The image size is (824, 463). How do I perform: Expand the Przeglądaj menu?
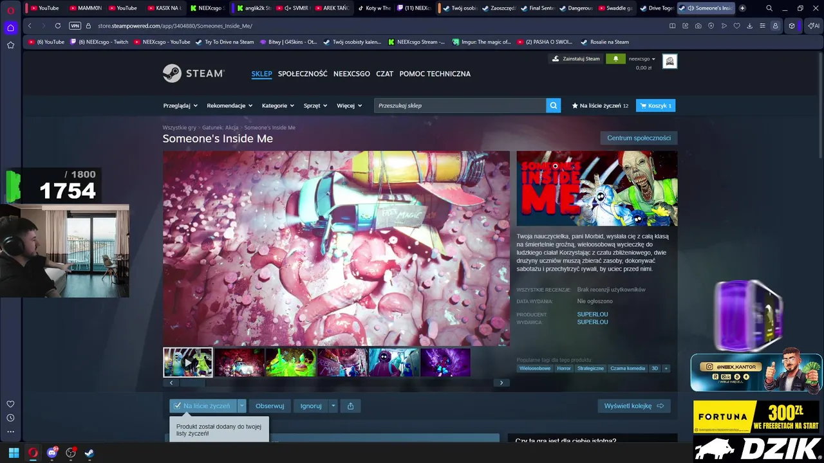pyautogui.click(x=180, y=105)
